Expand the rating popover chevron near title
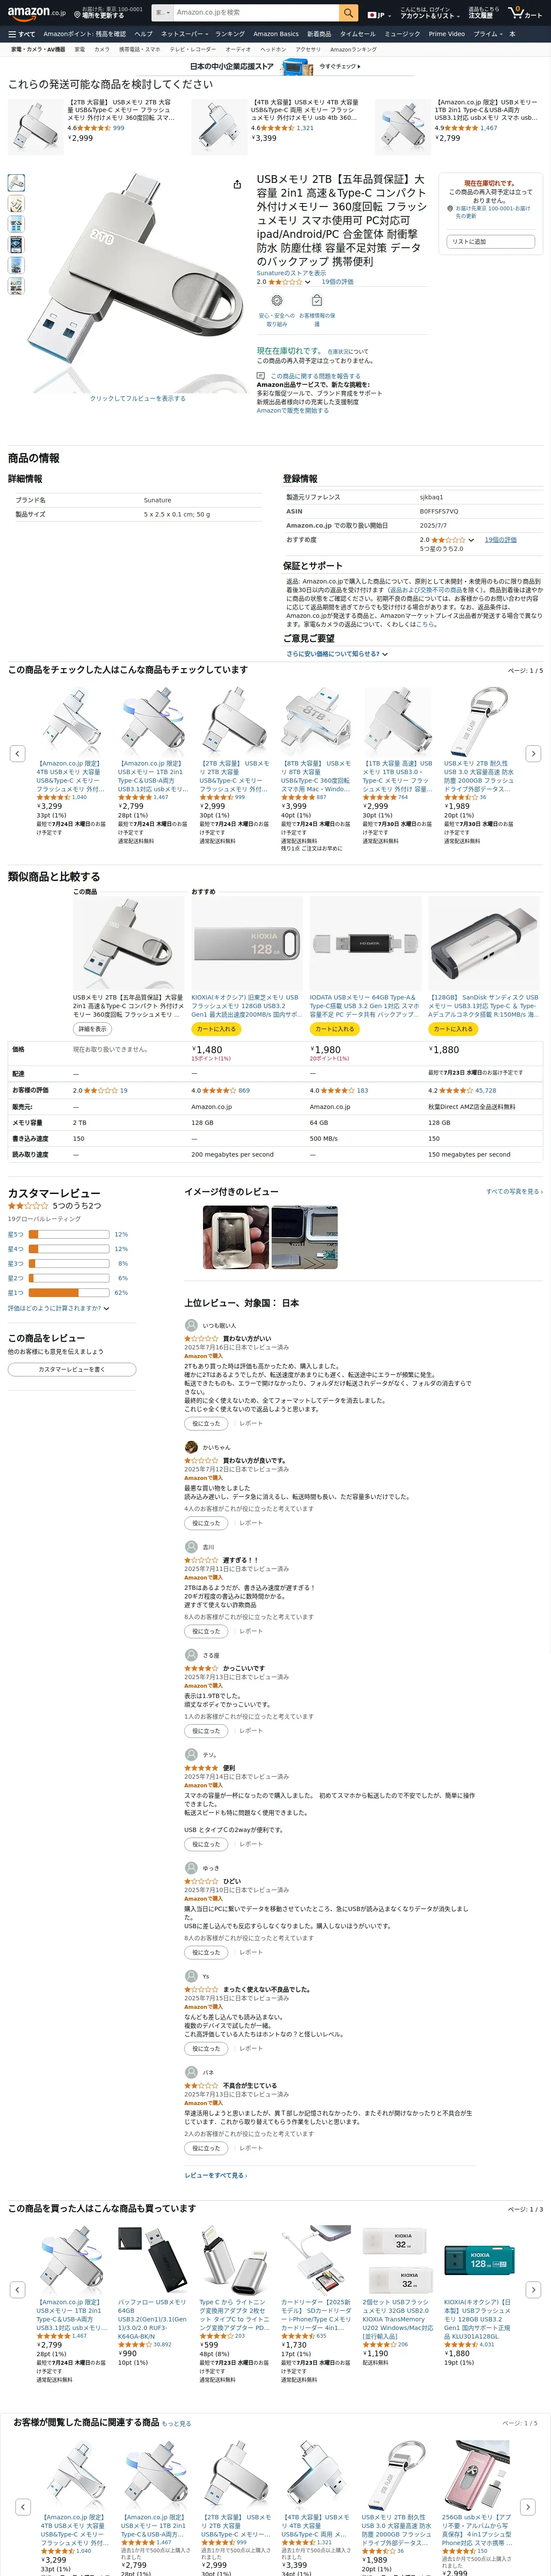Screen dimensions: 551x2576 pos(308,282)
